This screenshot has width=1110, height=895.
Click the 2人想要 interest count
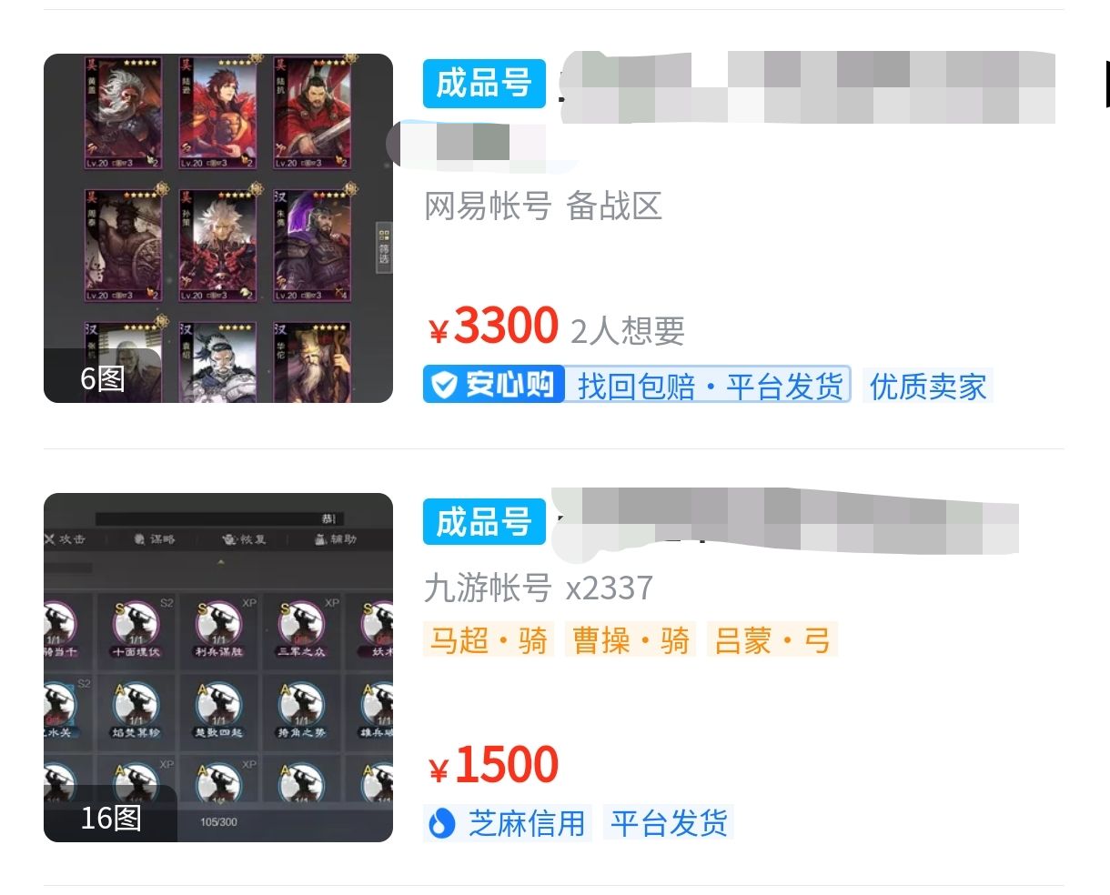click(628, 331)
